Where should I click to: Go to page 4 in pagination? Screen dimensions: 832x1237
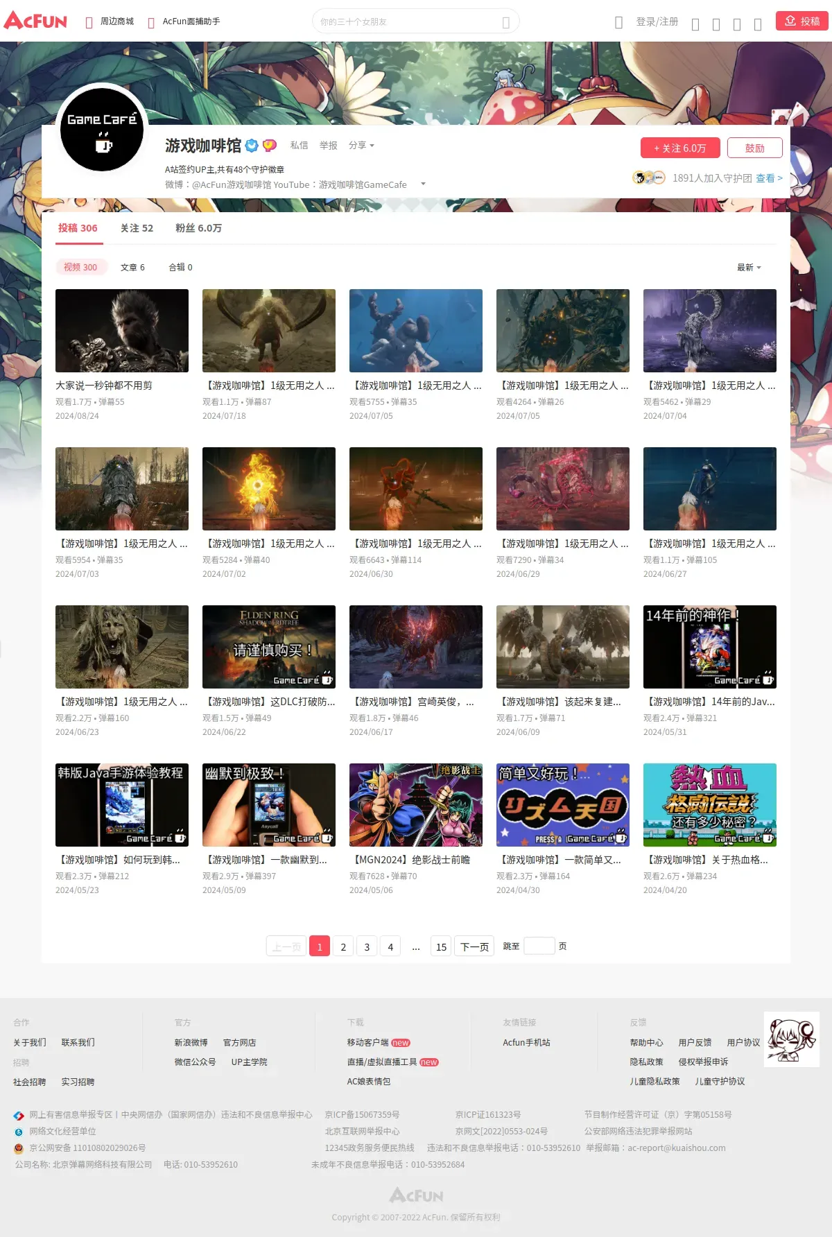point(390,946)
